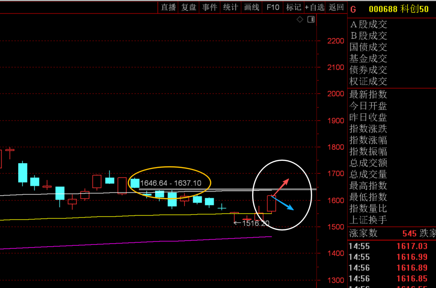The image size is (436, 288).
Task: Click the 1300 price axis label
Action: point(336,280)
